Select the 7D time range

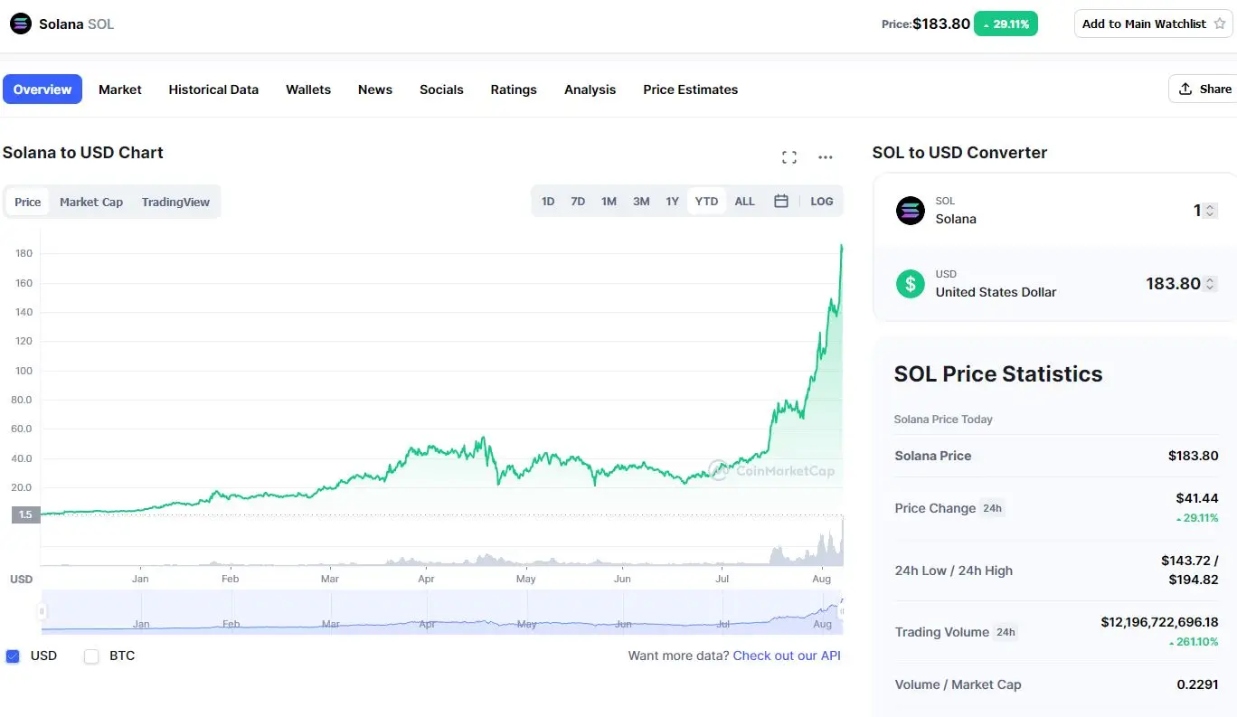578,201
